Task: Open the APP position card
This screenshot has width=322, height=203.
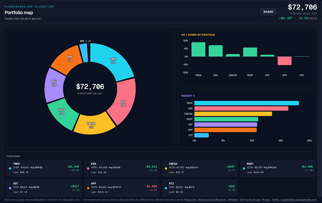Action: [122, 188]
